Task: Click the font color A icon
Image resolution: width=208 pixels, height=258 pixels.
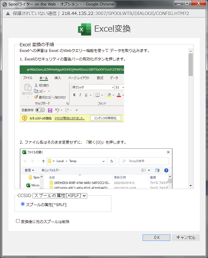Action: [119, 95]
